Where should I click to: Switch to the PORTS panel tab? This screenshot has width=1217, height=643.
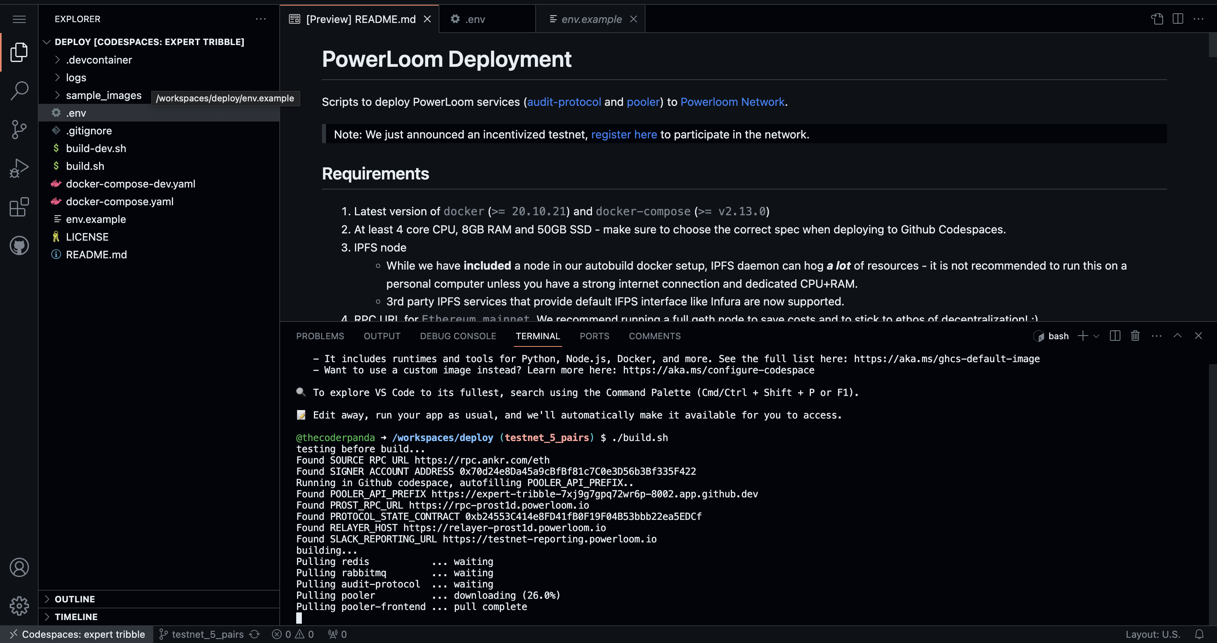coord(594,336)
